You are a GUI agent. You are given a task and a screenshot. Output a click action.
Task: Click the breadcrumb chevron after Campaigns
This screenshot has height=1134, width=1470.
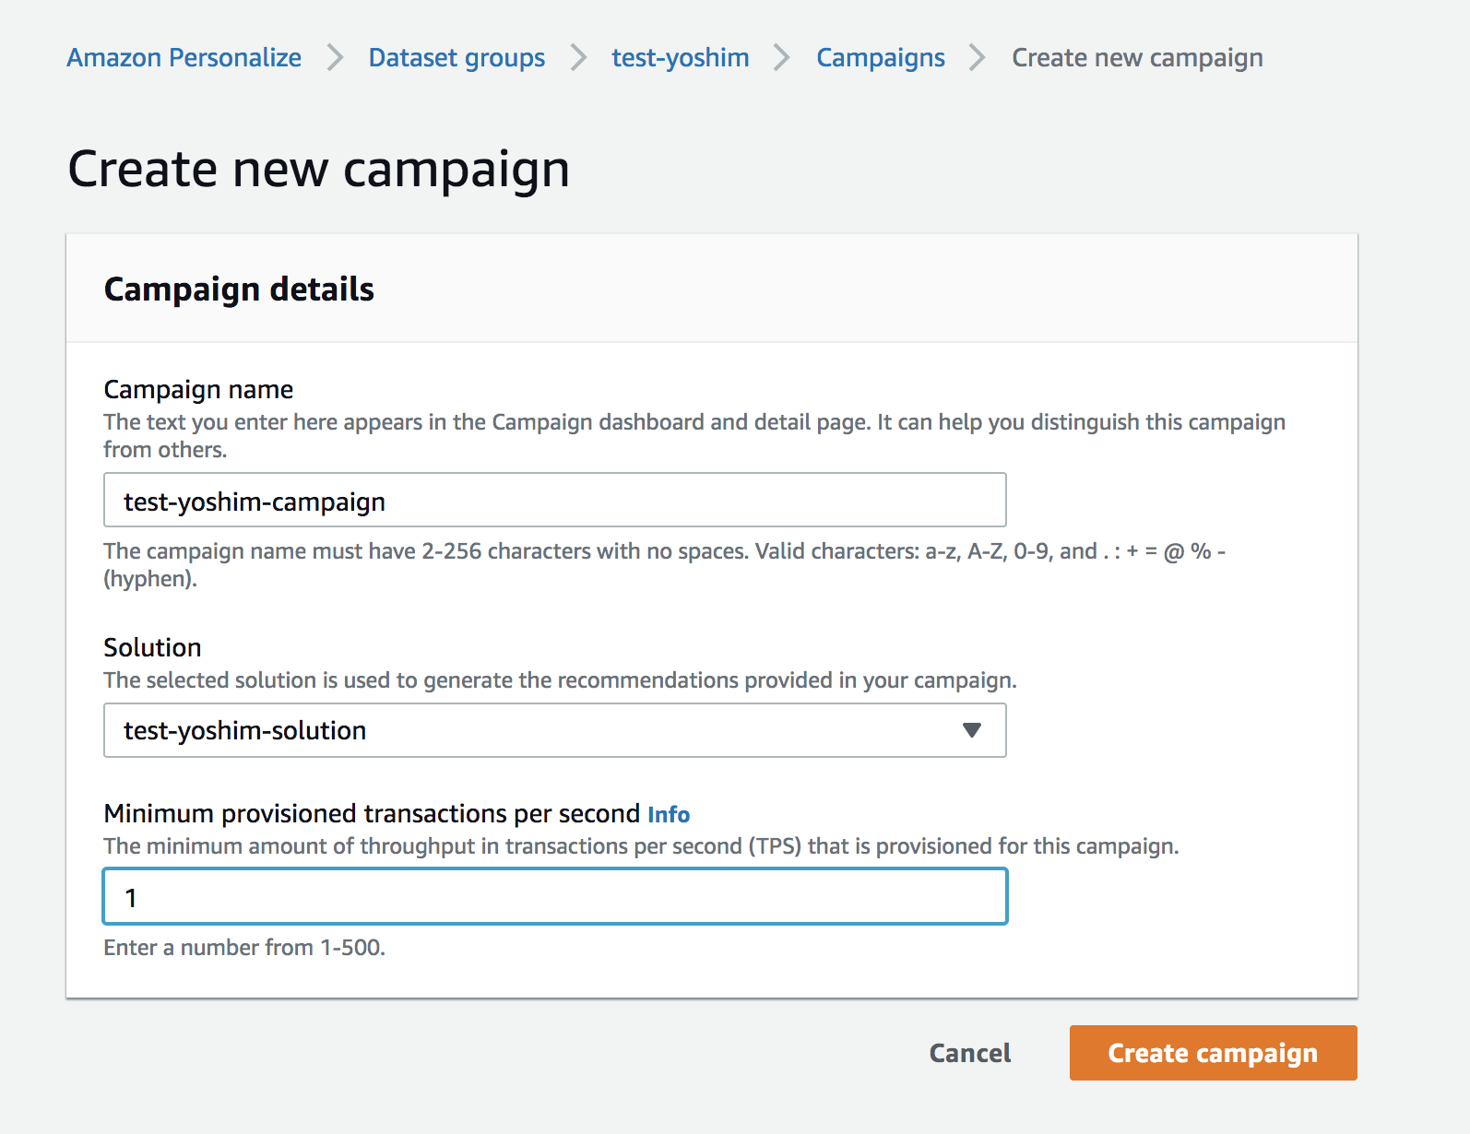(x=976, y=57)
